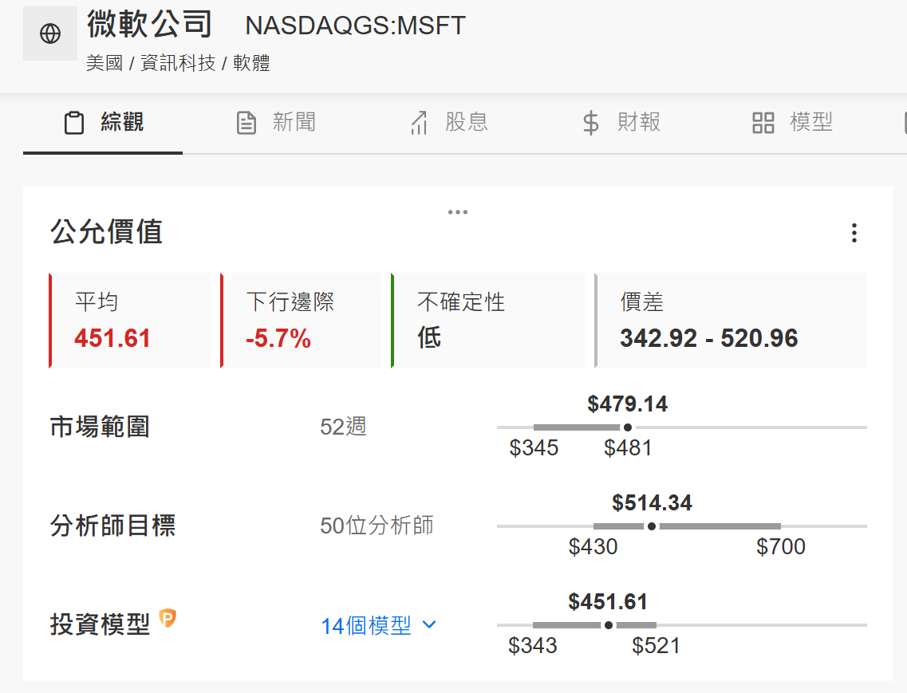Click the 微軟公司 company name
Viewport: 907px width, 693px height.
coord(150,24)
